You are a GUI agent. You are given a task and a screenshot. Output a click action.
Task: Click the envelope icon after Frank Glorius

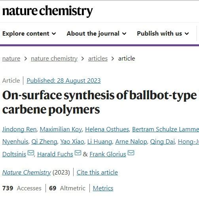pos(131,153)
